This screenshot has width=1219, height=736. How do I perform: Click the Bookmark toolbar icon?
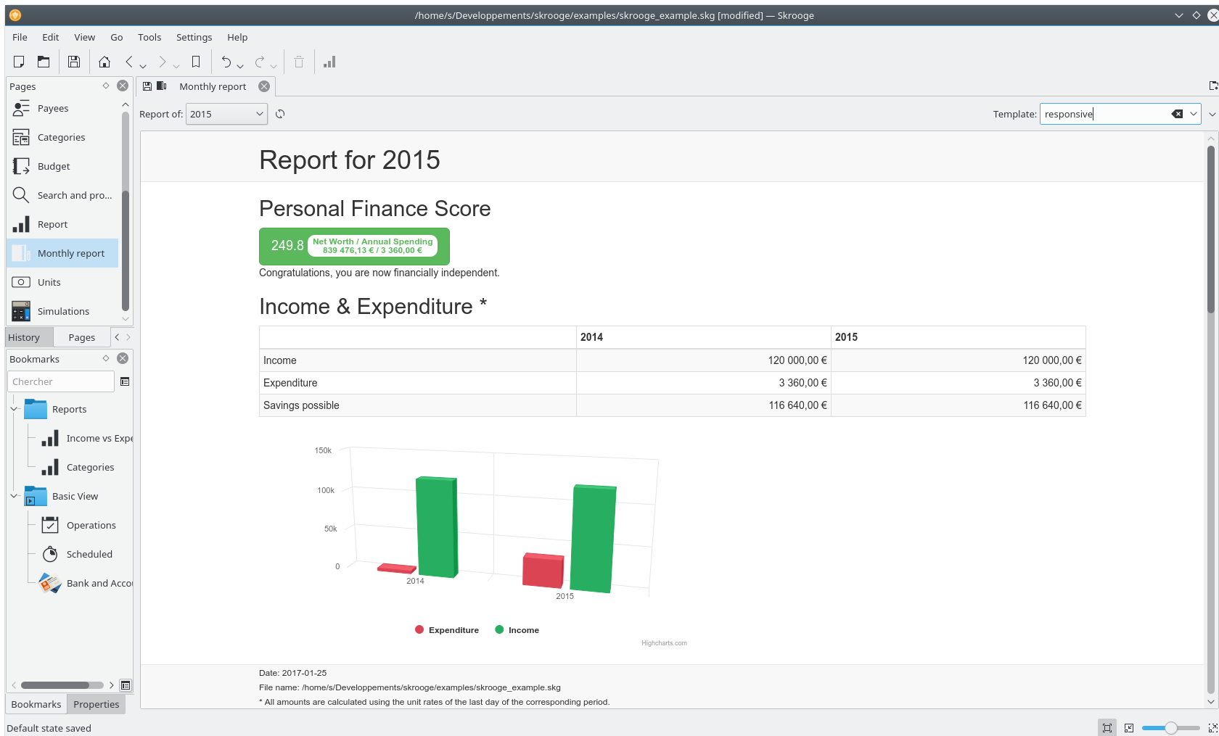pyautogui.click(x=196, y=62)
